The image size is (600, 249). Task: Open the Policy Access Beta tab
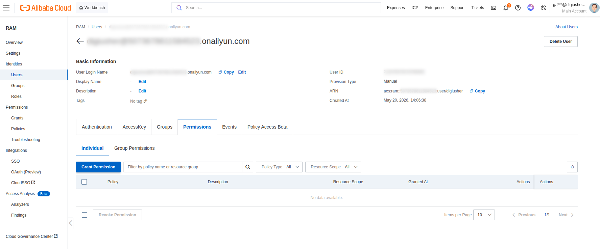point(267,127)
